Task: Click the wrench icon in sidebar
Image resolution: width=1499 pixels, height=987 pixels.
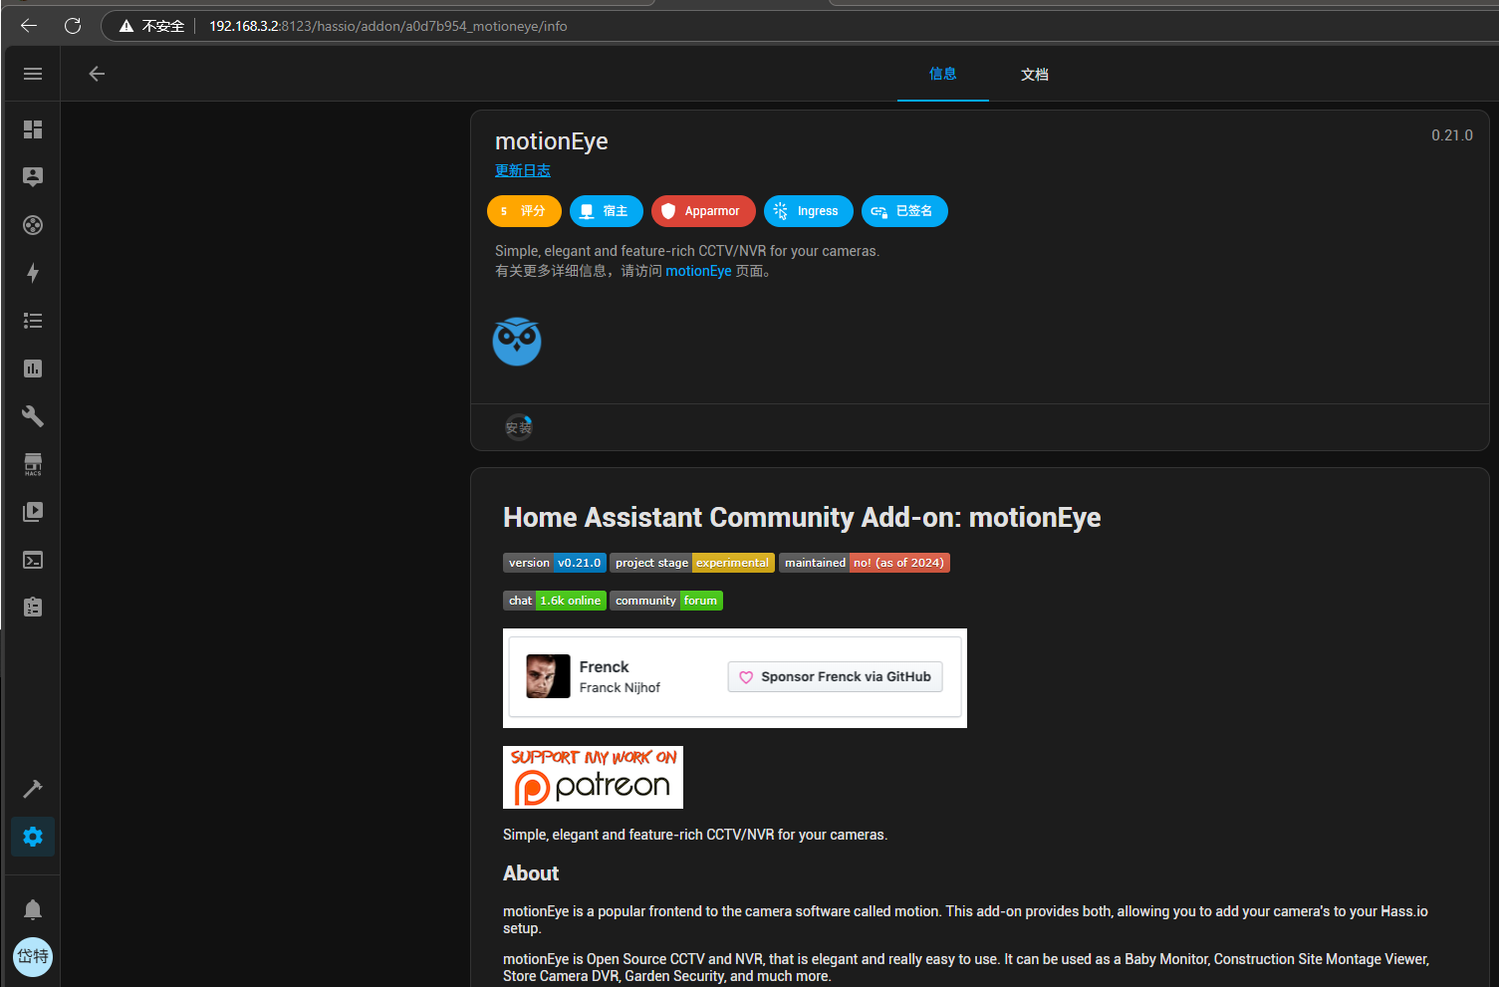Action: (x=33, y=416)
